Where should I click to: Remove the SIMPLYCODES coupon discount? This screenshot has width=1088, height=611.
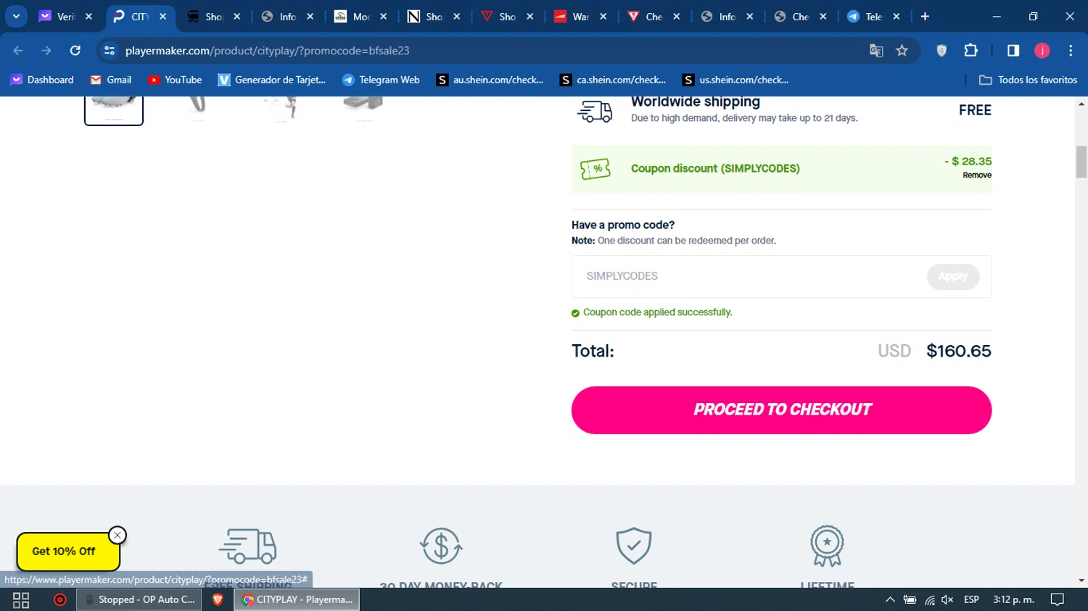click(976, 175)
